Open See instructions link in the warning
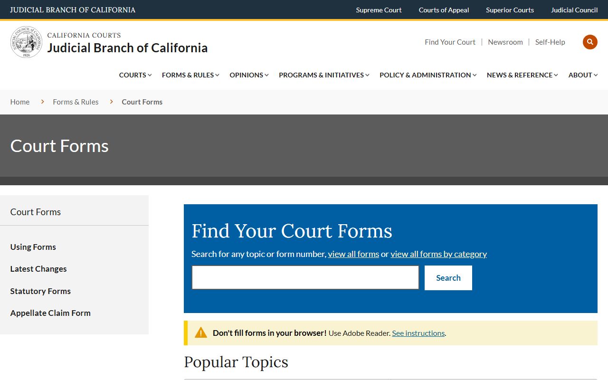Screen dimensions: 608x380 (418, 333)
